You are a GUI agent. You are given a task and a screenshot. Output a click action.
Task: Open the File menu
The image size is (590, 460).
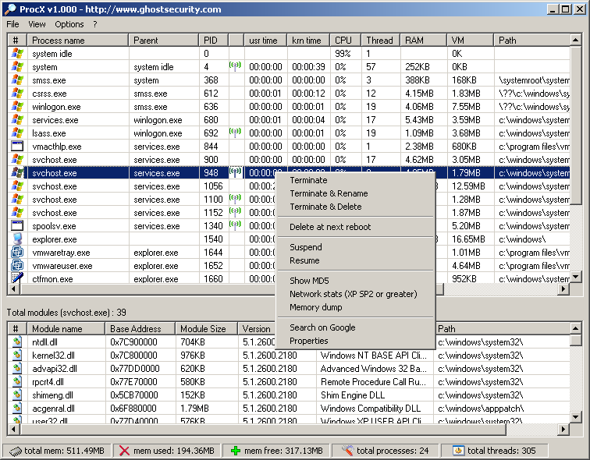tap(13, 24)
